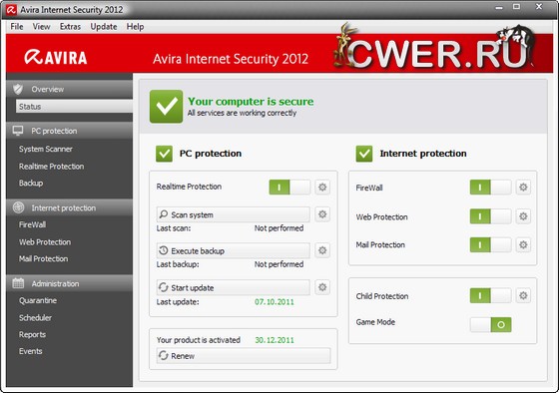Click the Overview shield icon in sidebar
559x393 pixels.
18,89
